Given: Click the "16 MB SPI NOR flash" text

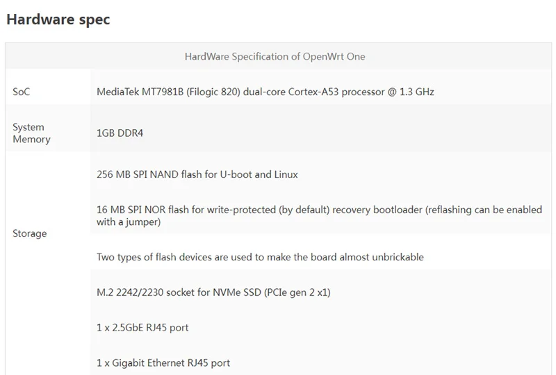Looking at the screenshot, I should click(x=142, y=210).
